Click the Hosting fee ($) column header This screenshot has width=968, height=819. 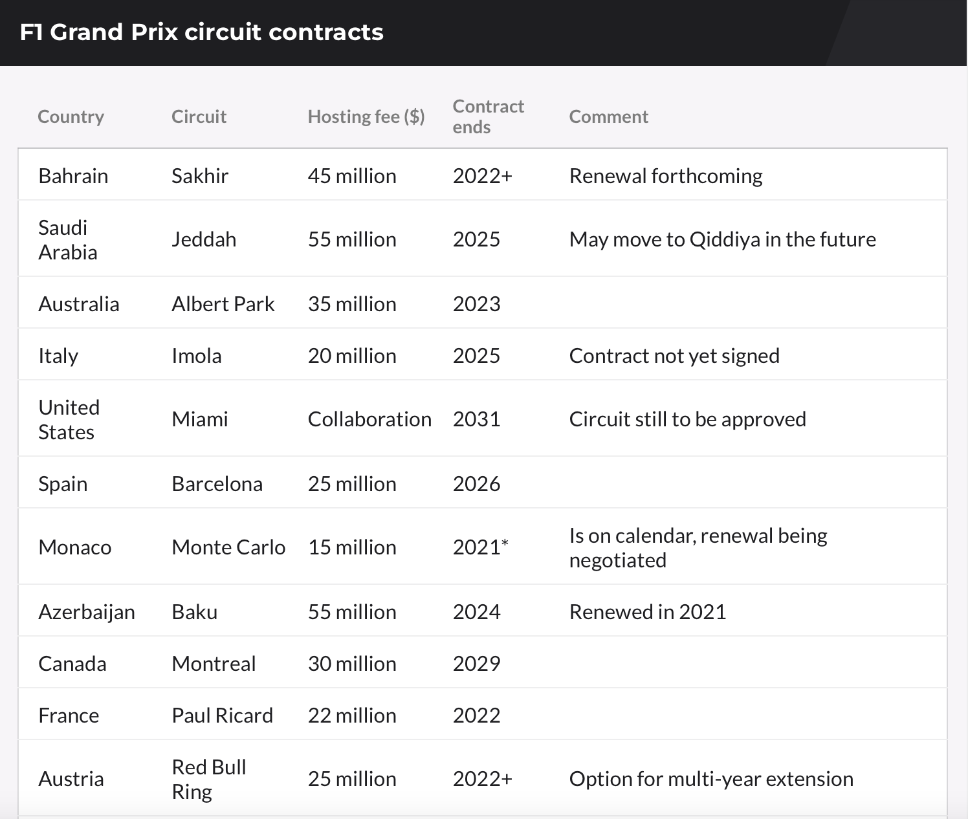point(366,116)
